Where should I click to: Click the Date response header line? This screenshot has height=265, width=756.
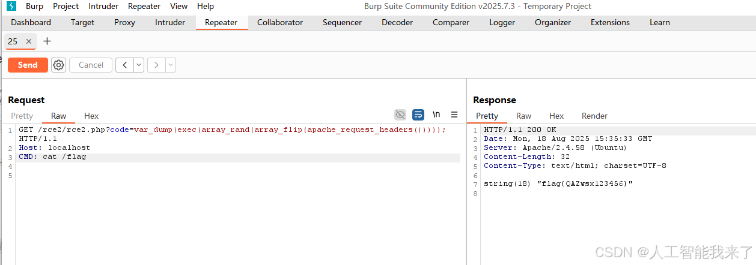tap(568, 138)
